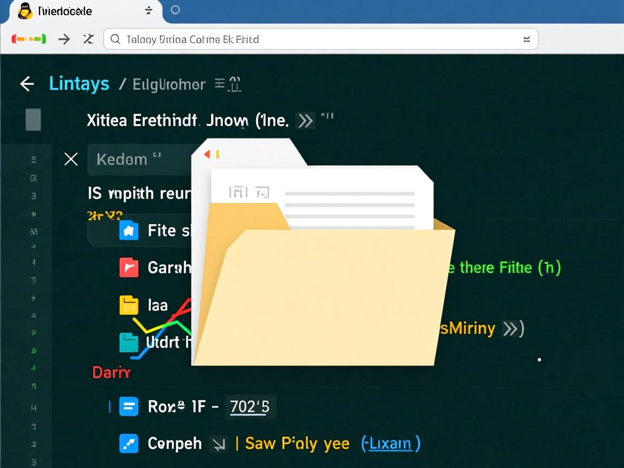Switch to the 'Iviedocxle' browser tab
This screenshot has width=624, height=468.
click(x=65, y=10)
